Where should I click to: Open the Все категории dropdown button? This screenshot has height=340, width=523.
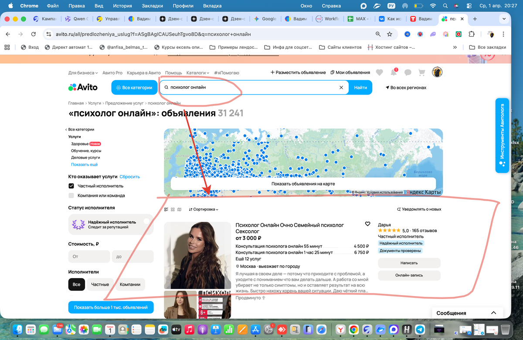tap(134, 88)
